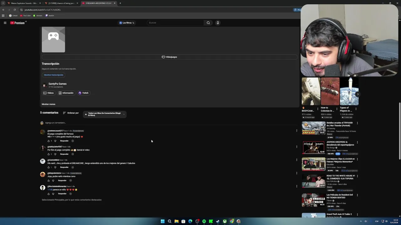Dislike the comment by @selenecasas6217

tap(55, 141)
